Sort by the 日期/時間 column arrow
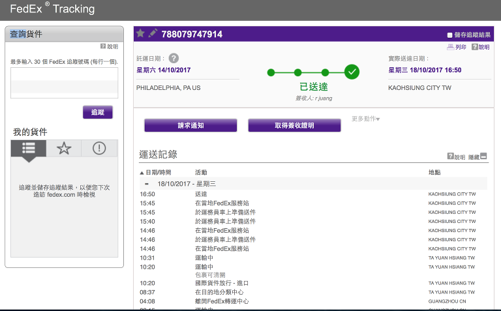Viewport: 501px width, 311px height. pyautogui.click(x=142, y=173)
